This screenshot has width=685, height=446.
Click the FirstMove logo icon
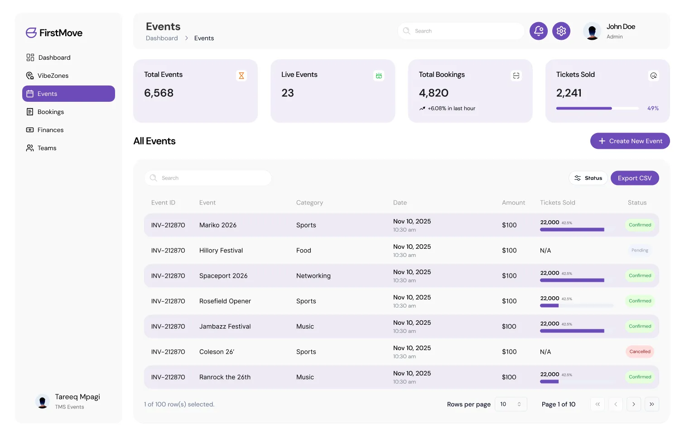tap(31, 33)
